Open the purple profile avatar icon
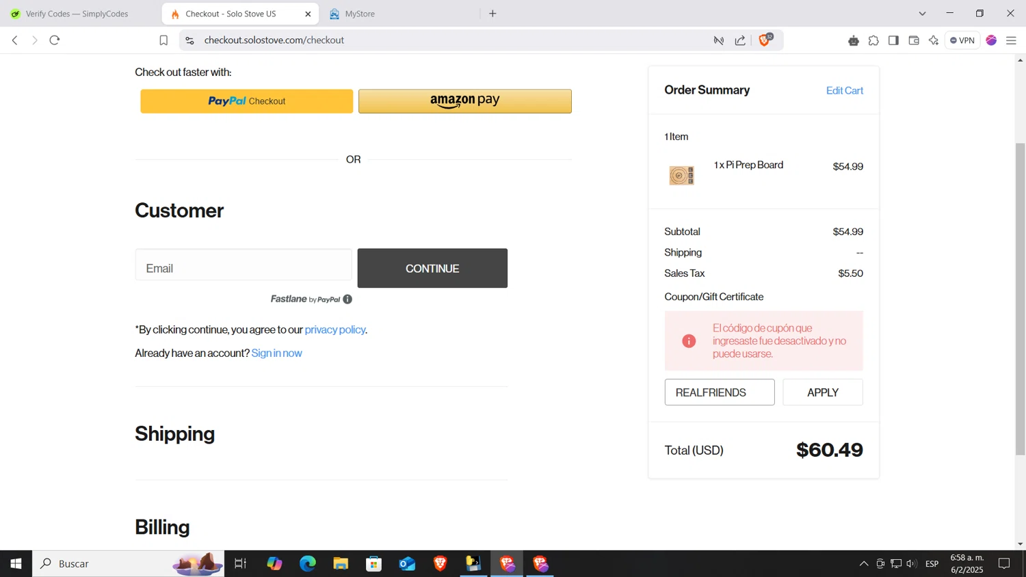Viewport: 1026px width, 577px height. coord(991,40)
